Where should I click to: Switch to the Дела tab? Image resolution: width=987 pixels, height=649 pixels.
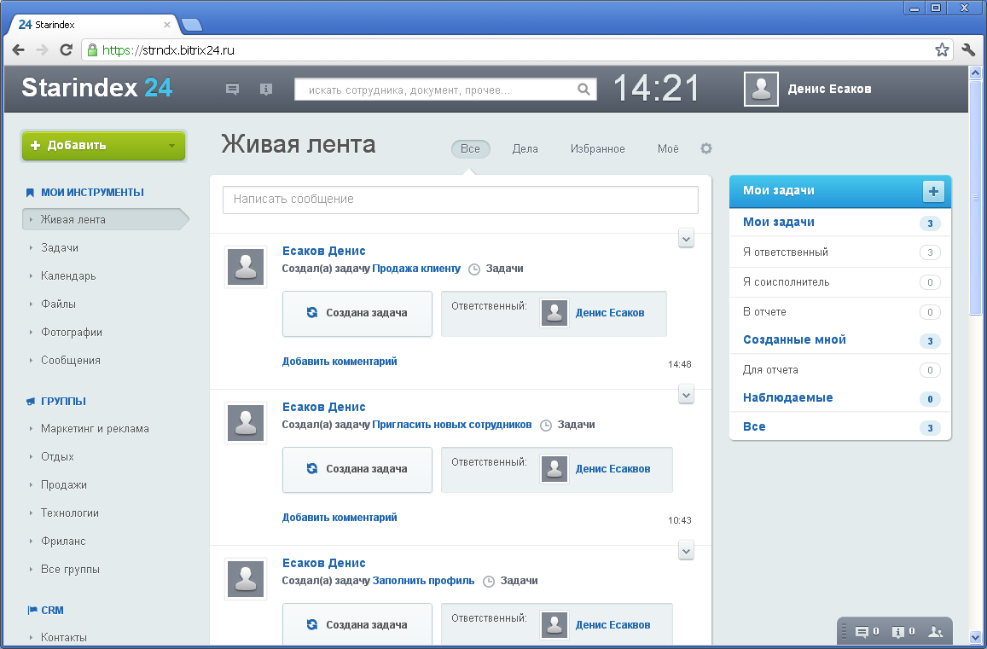(525, 148)
